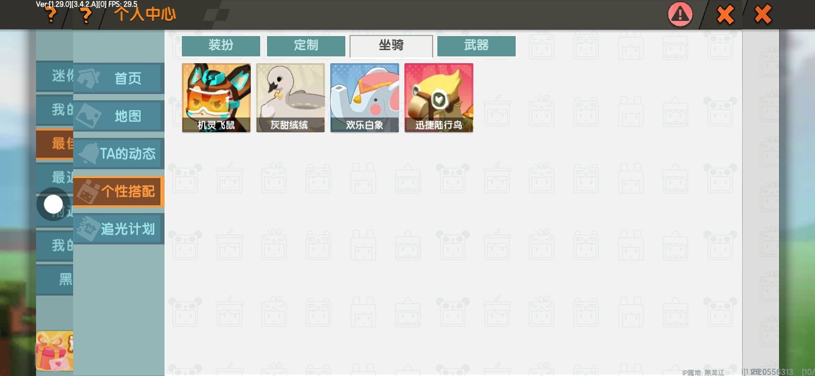
Task: Select the 灰甜绒绒 goose mount
Action: [290, 98]
